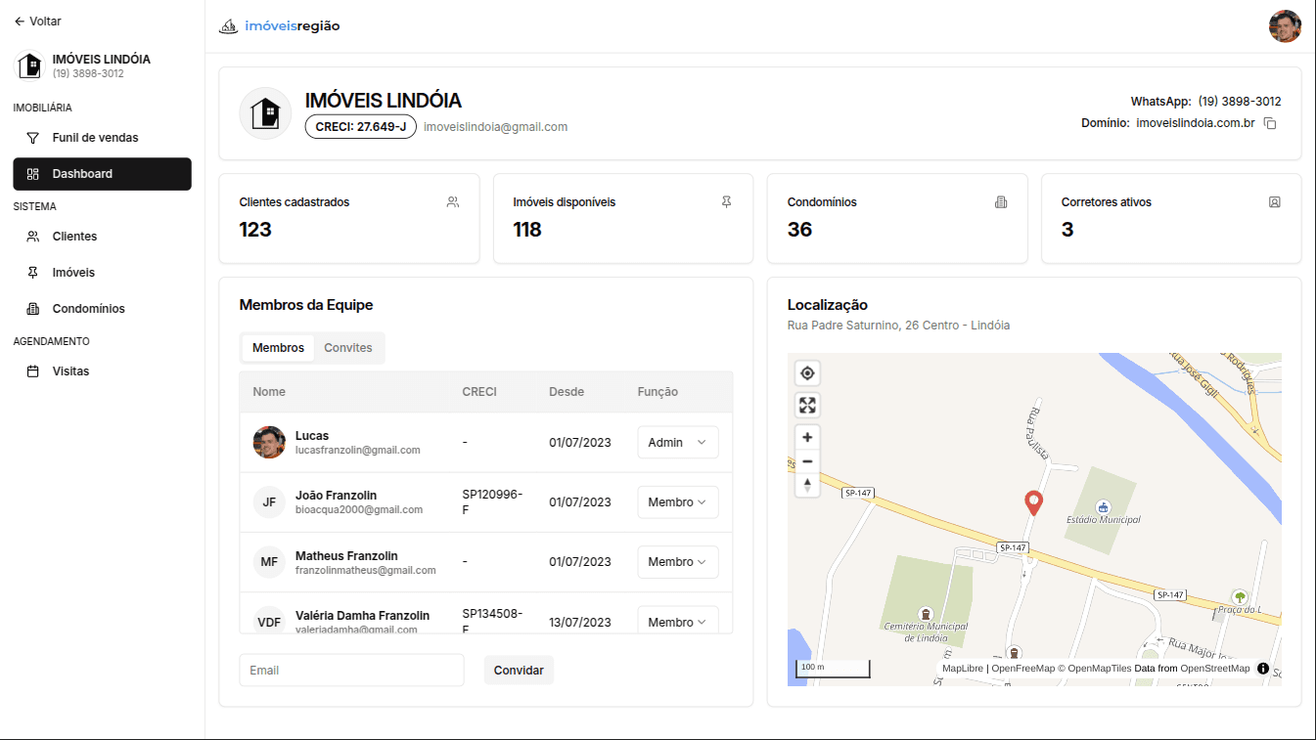The image size is (1316, 740).
Task: Click the house logo in the header card
Action: coord(265,113)
